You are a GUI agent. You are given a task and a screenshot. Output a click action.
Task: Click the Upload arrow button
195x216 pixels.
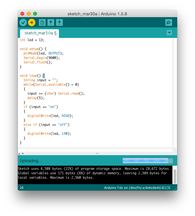tap(32, 22)
